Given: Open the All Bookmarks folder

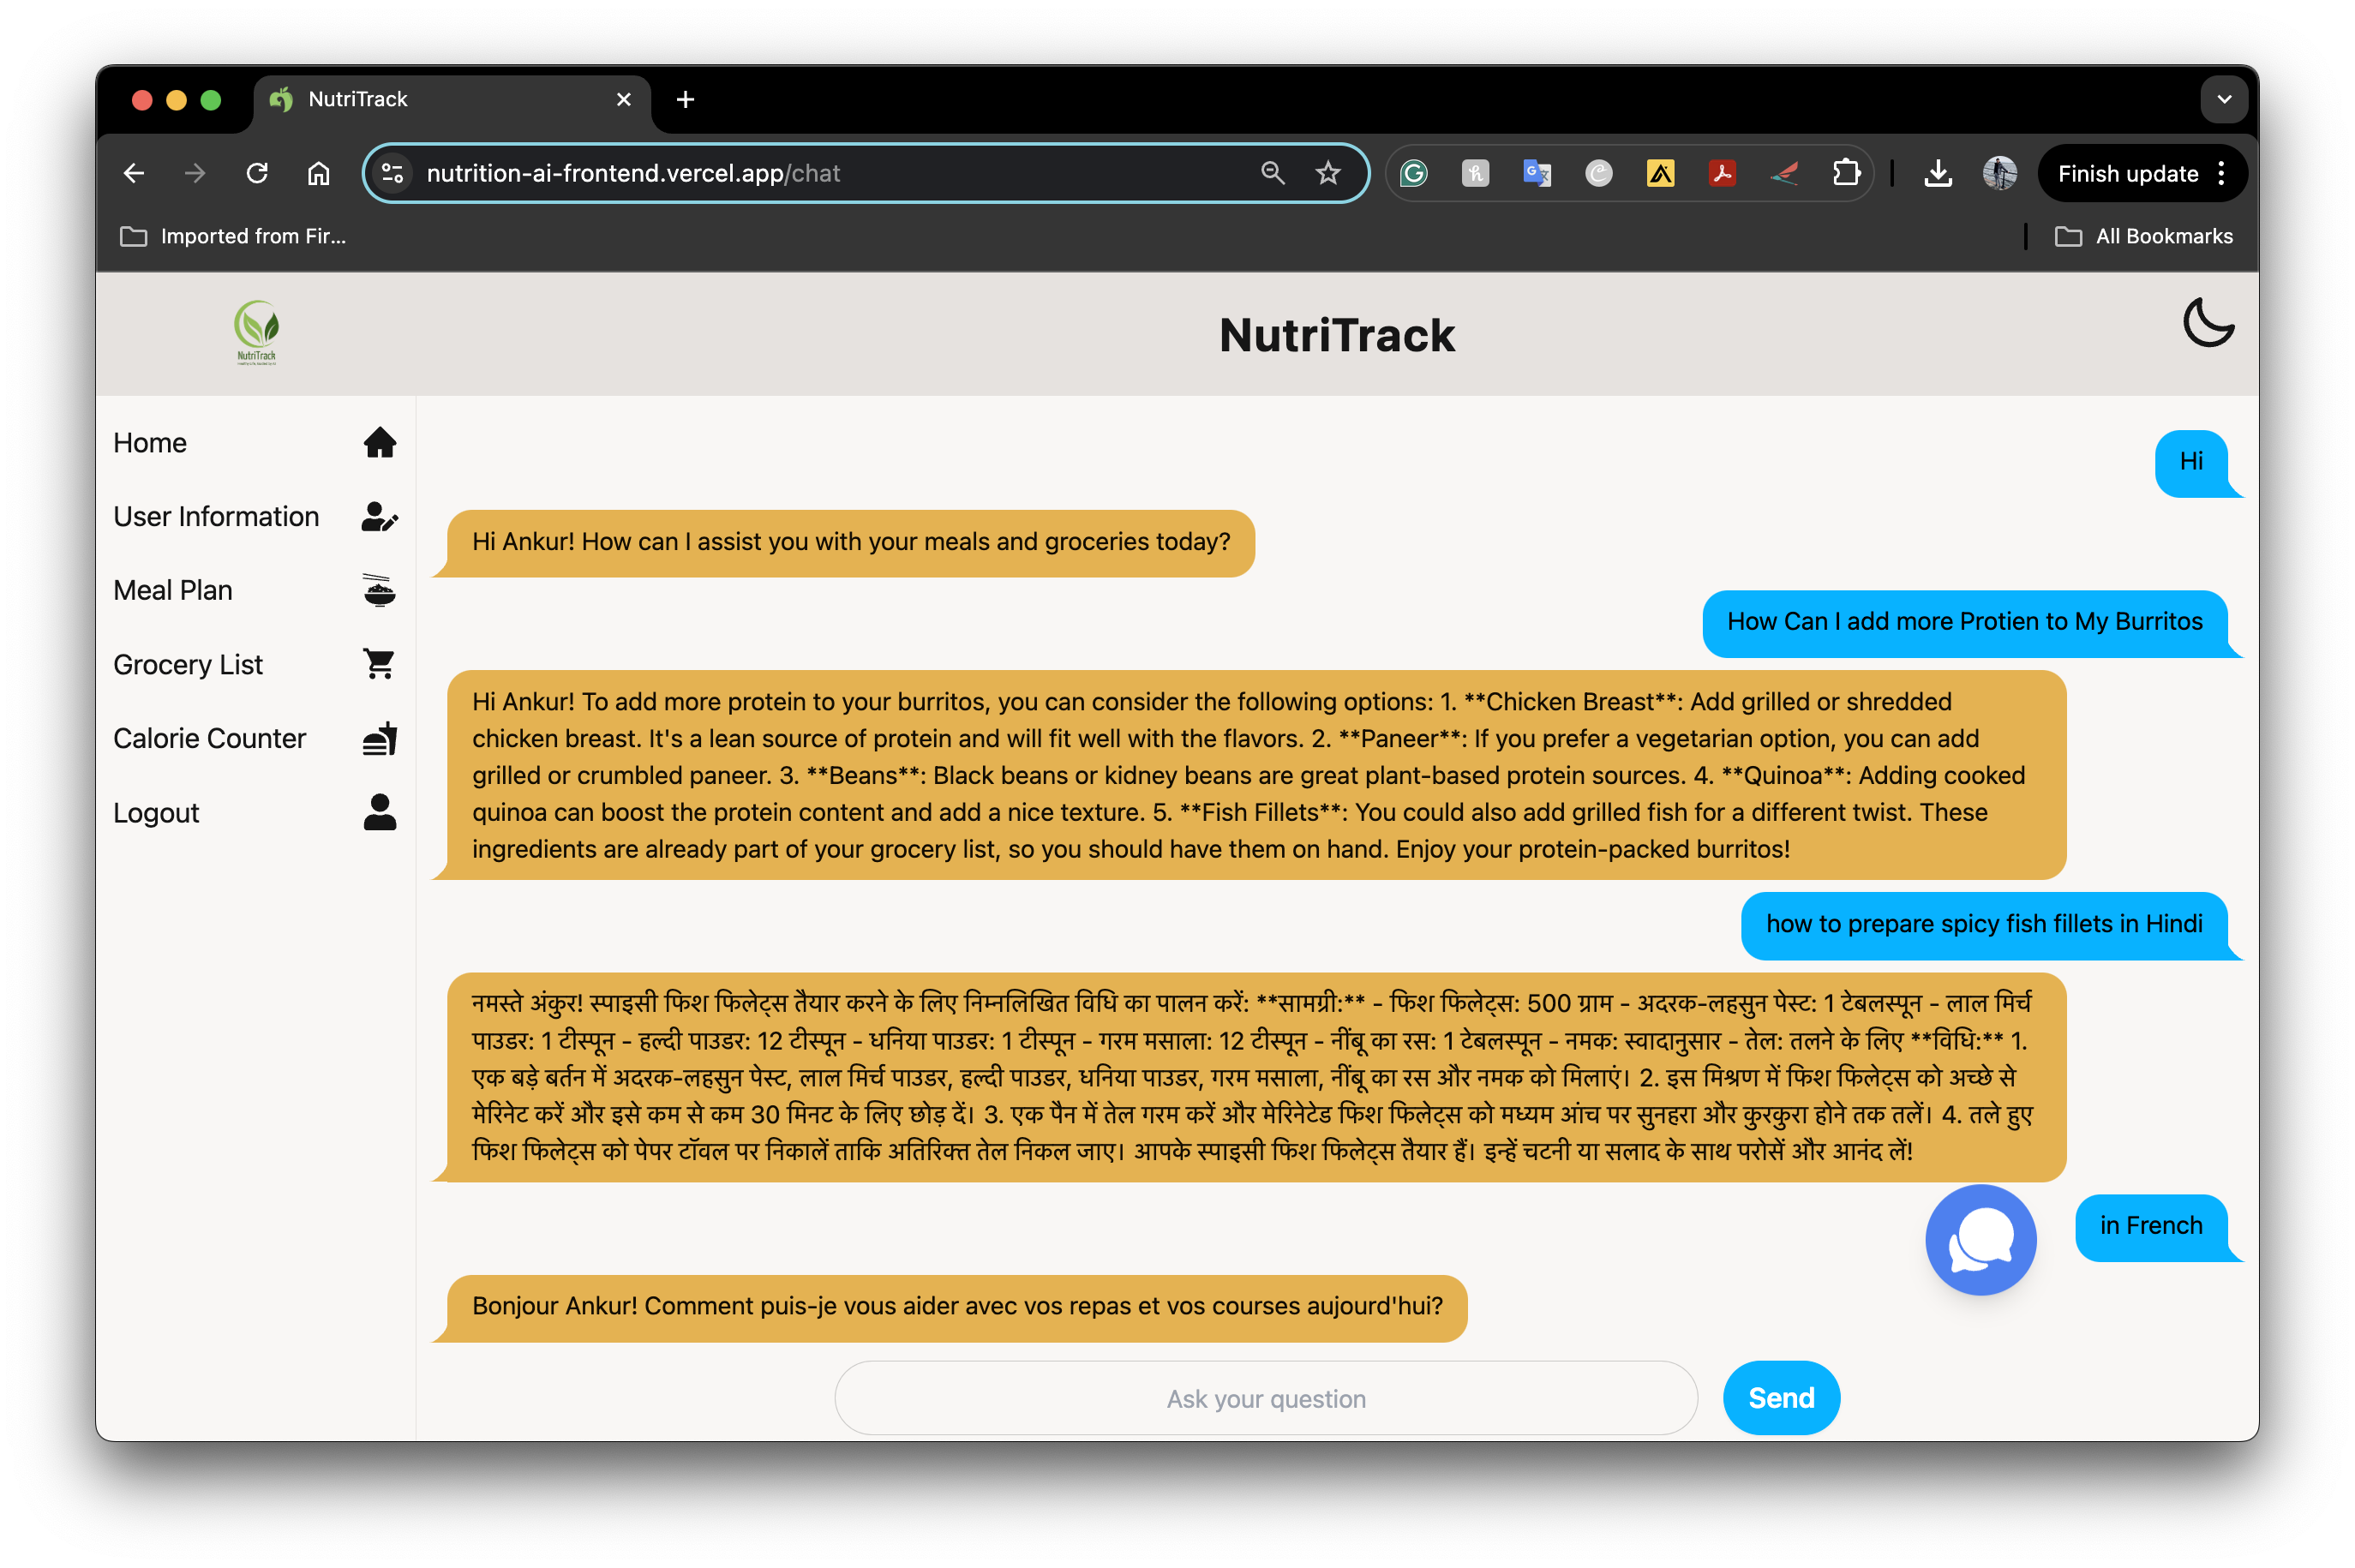Looking at the screenshot, I should (x=2143, y=236).
